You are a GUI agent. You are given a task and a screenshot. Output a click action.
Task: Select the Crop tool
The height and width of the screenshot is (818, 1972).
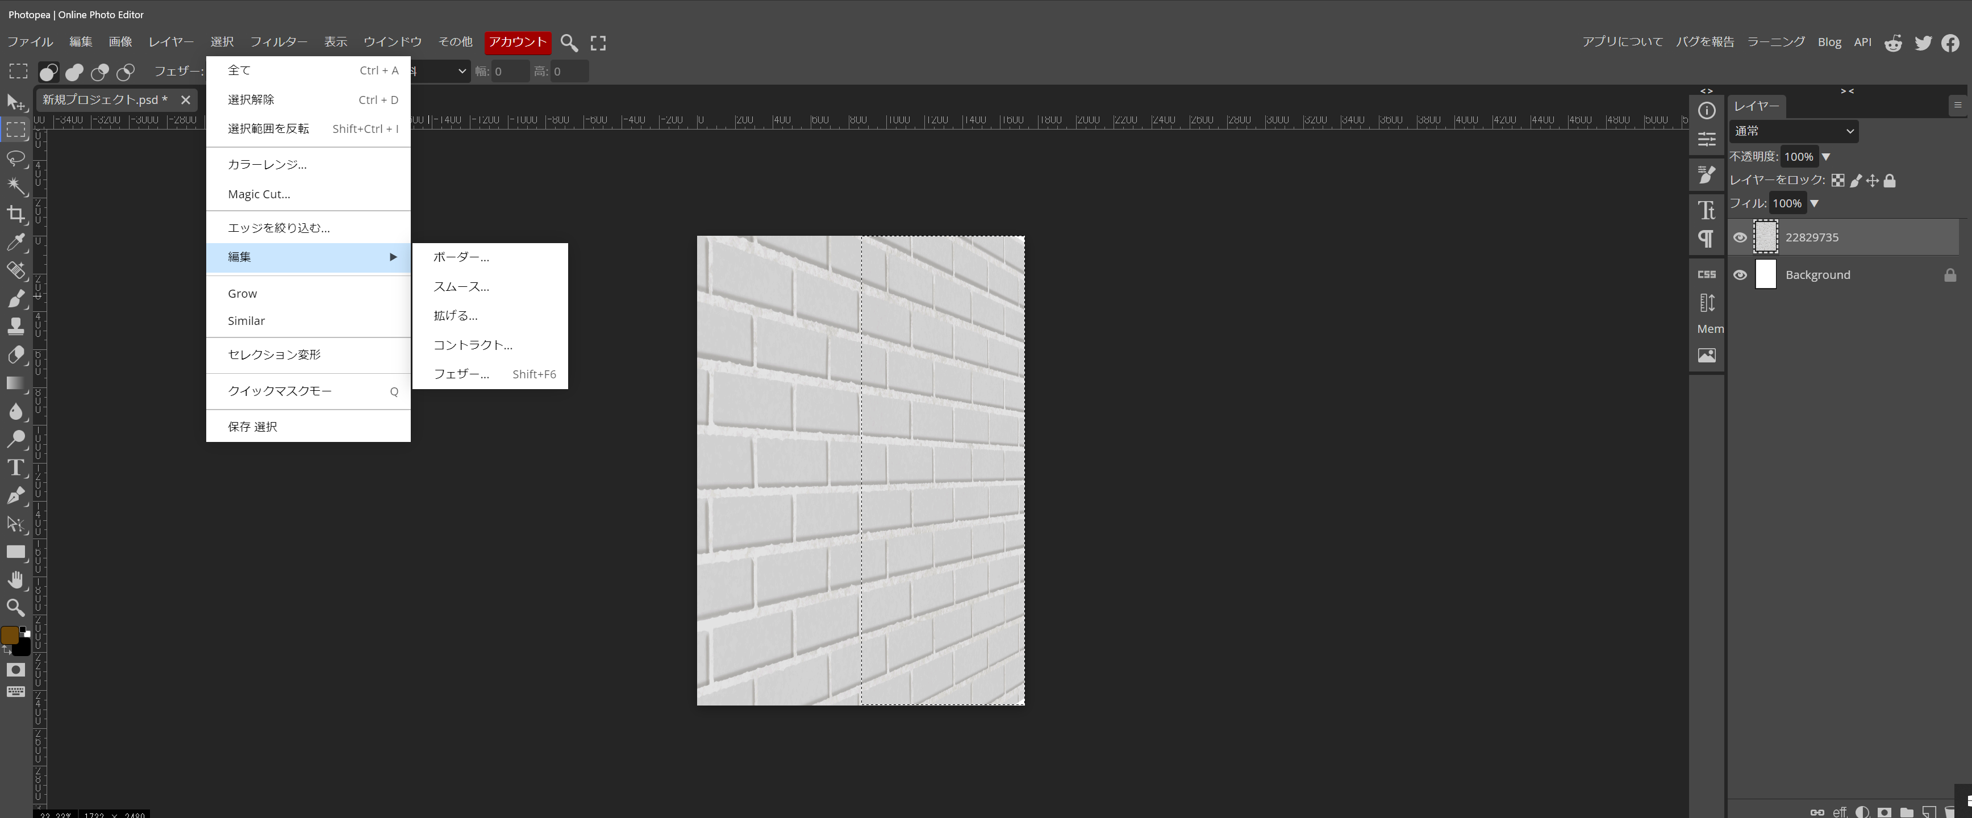16,214
